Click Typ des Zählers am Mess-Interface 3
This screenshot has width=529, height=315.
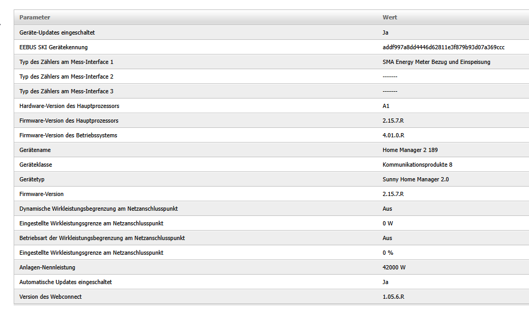click(x=66, y=91)
